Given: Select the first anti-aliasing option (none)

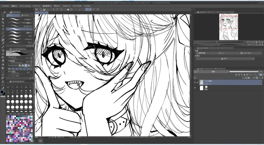Looking at the screenshot, I should click(20, 65).
